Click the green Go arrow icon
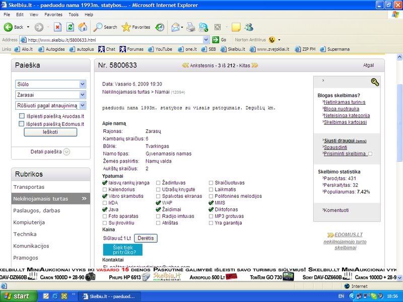Viewport: 403px width, 302px height. pyautogui.click(x=216, y=40)
